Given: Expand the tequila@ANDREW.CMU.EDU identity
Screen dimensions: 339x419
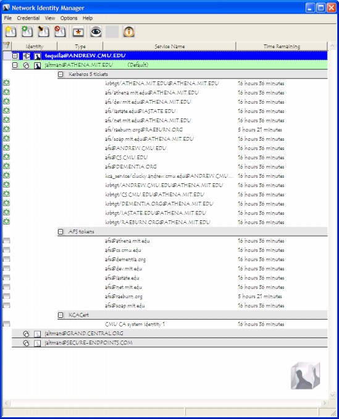Looking at the screenshot, I should click(15, 56).
